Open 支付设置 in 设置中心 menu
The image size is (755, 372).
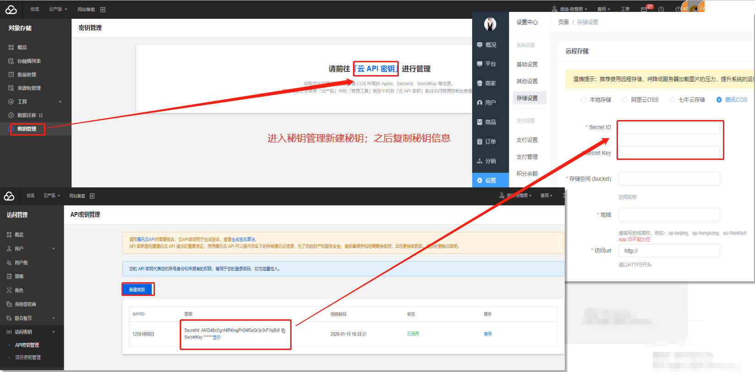pyautogui.click(x=527, y=140)
